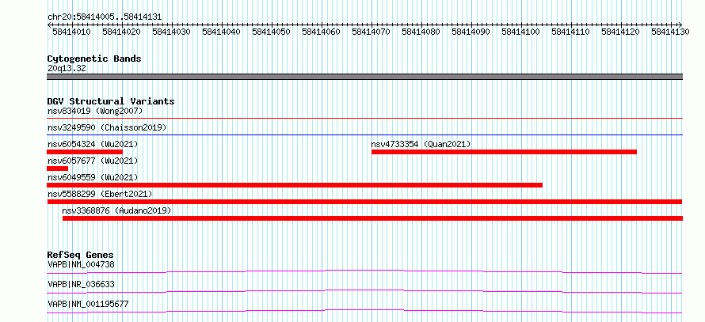Click ruler position 58414090

(471, 32)
